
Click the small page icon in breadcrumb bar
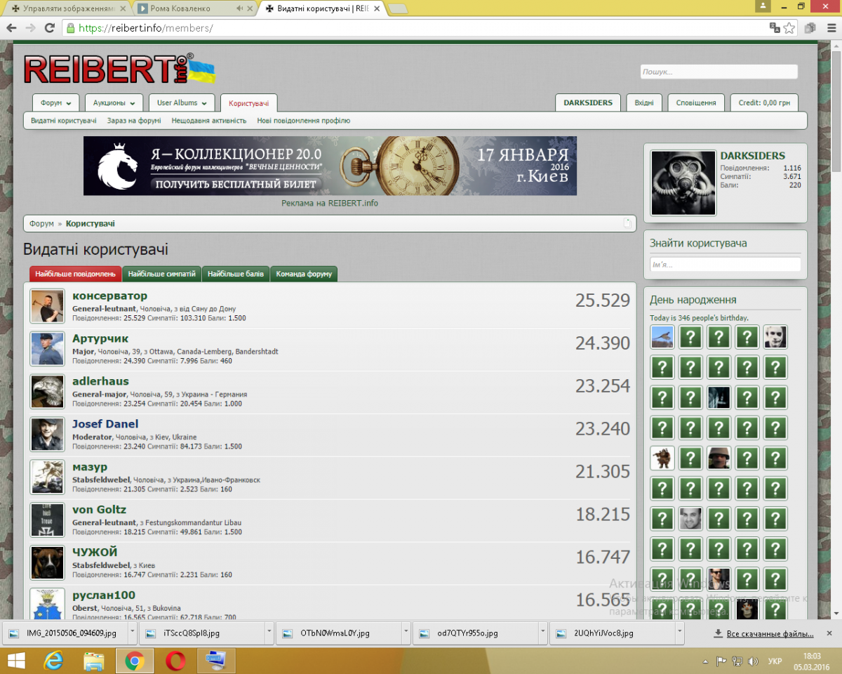(627, 223)
